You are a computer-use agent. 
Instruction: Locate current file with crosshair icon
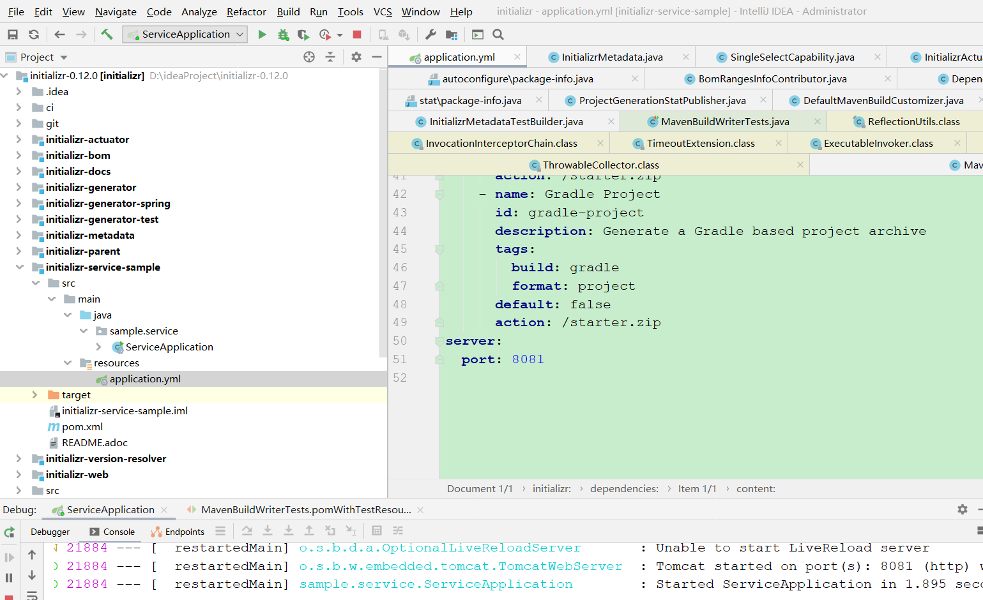point(309,57)
